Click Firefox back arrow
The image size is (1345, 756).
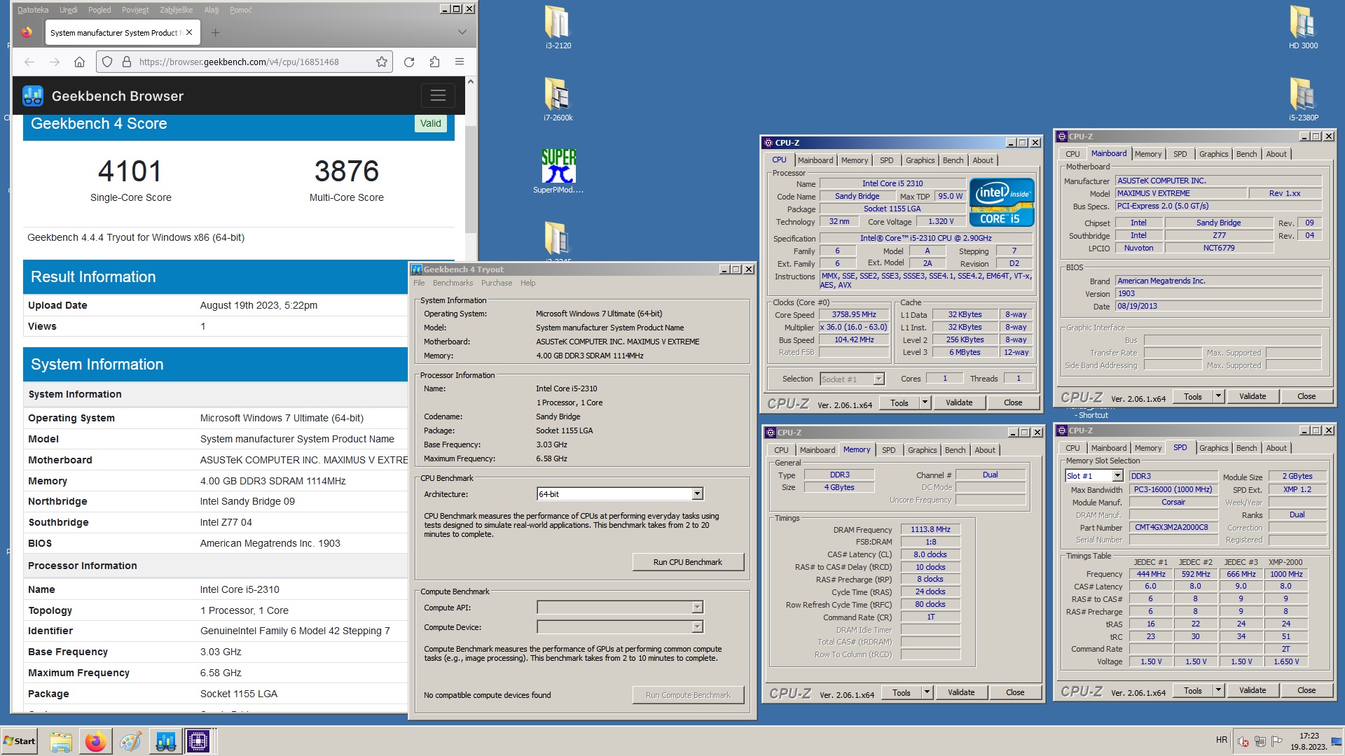pyautogui.click(x=29, y=62)
